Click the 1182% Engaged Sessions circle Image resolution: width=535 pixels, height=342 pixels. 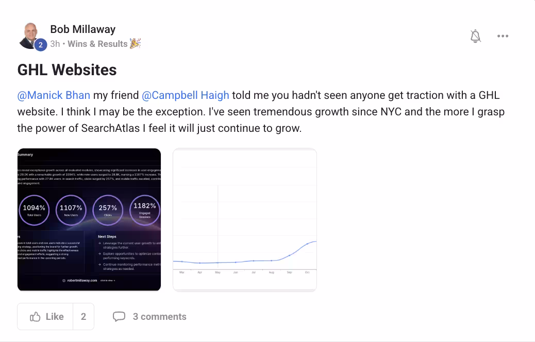click(145, 210)
